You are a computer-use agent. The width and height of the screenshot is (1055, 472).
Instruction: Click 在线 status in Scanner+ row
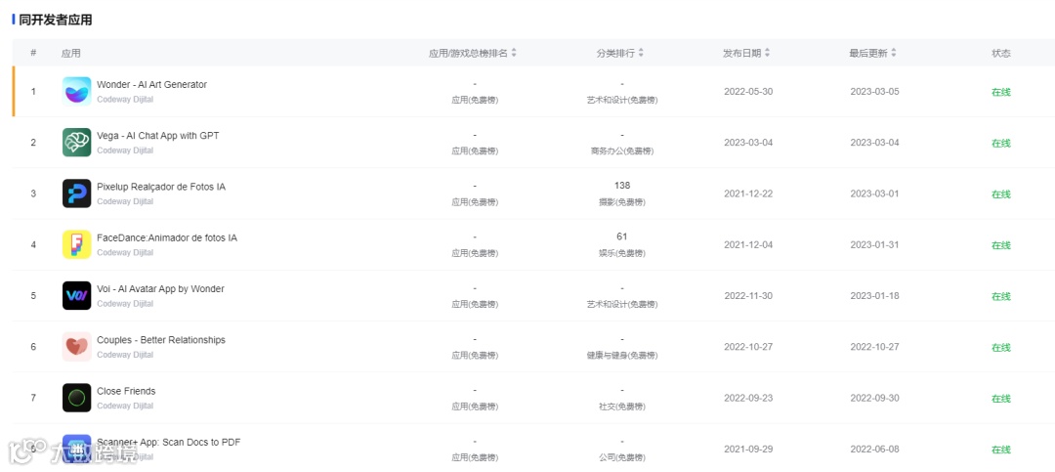1001,450
